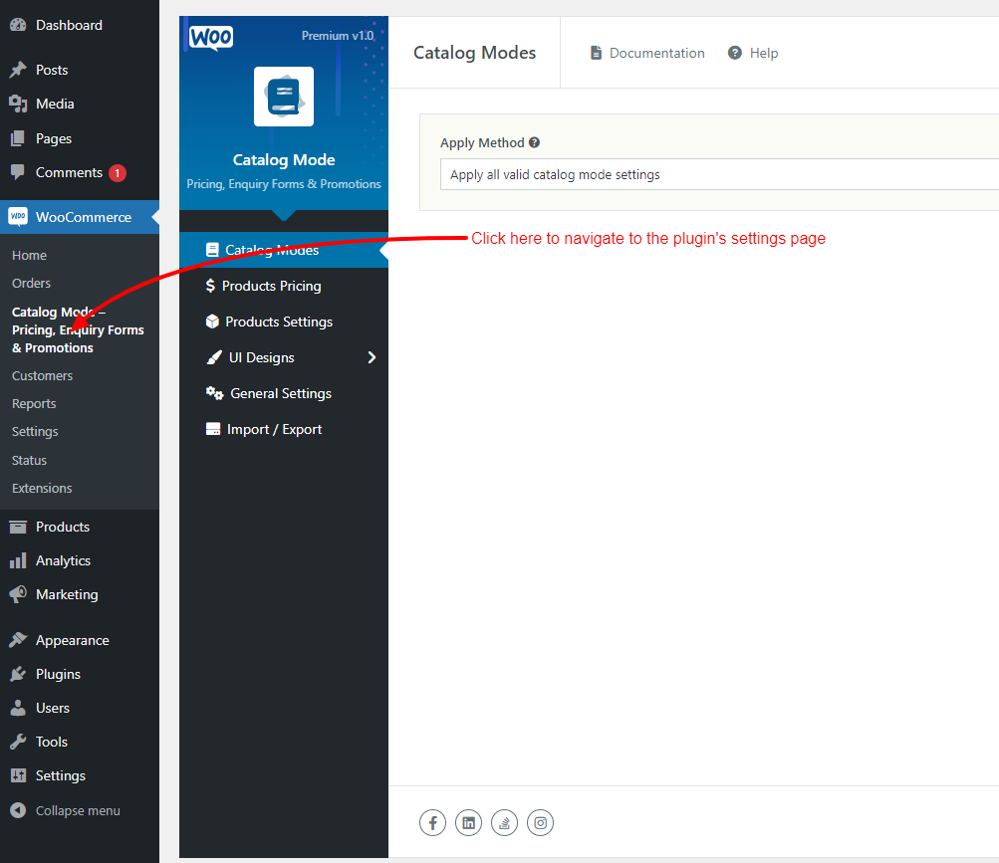Click the drive icon beside Import / Export

(x=213, y=429)
